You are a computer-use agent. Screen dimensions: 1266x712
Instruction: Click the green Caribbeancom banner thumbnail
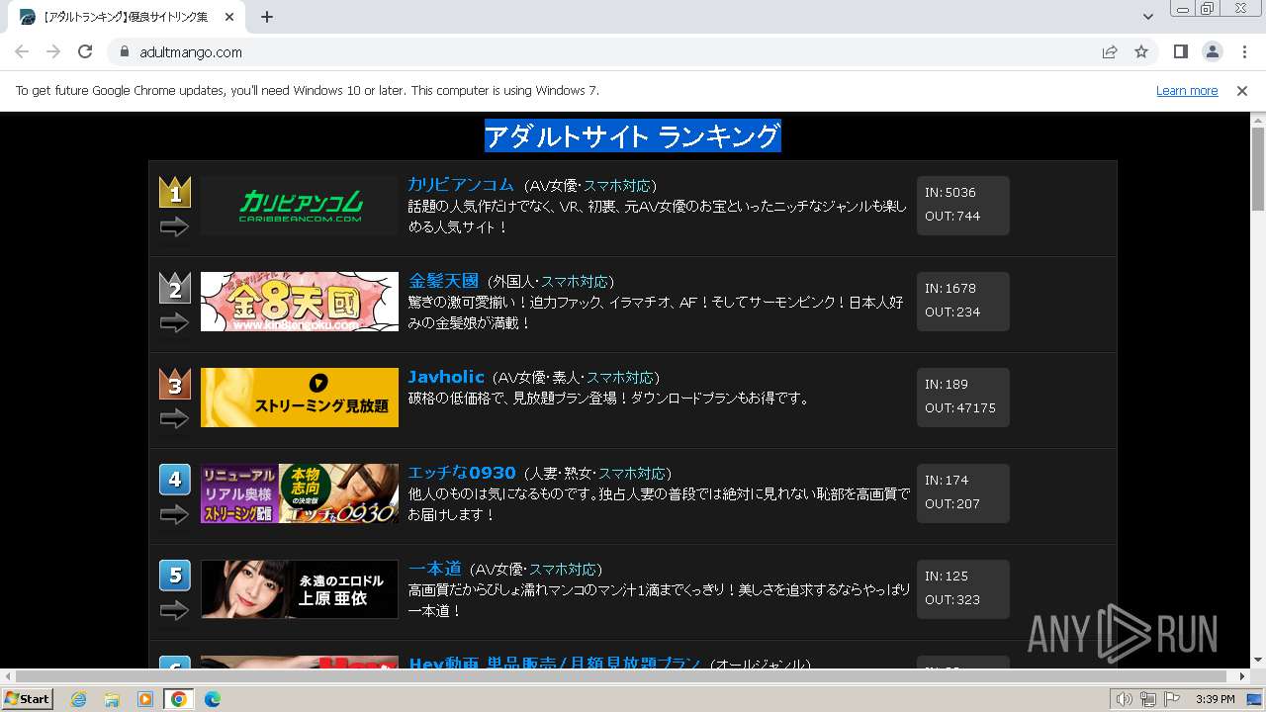pyautogui.click(x=300, y=206)
